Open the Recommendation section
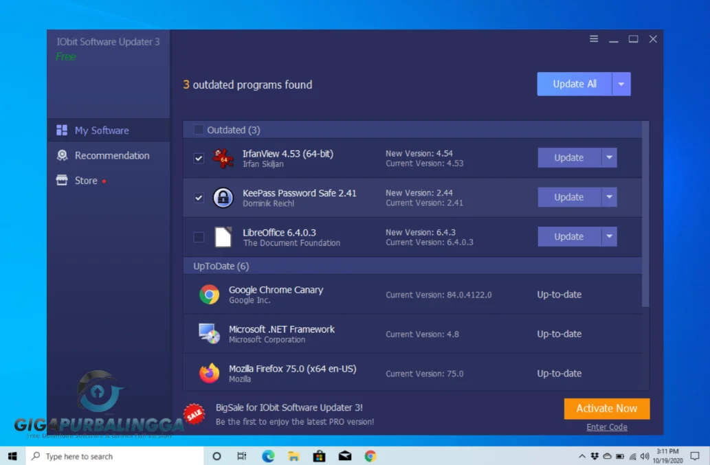 coord(62,155)
